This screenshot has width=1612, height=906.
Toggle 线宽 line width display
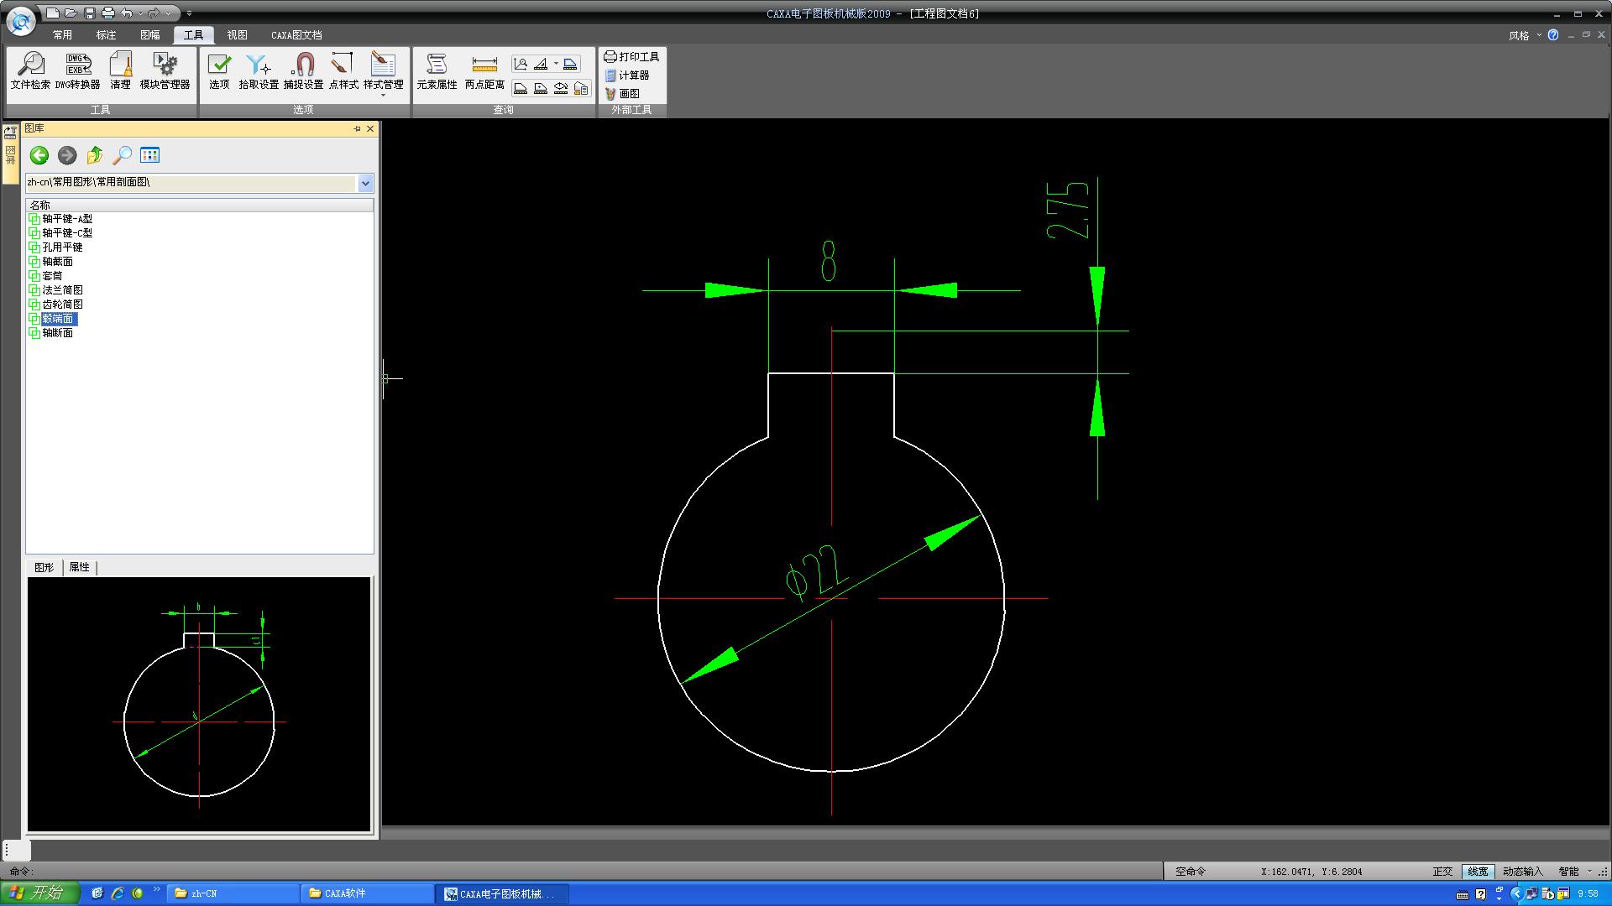coord(1478,872)
